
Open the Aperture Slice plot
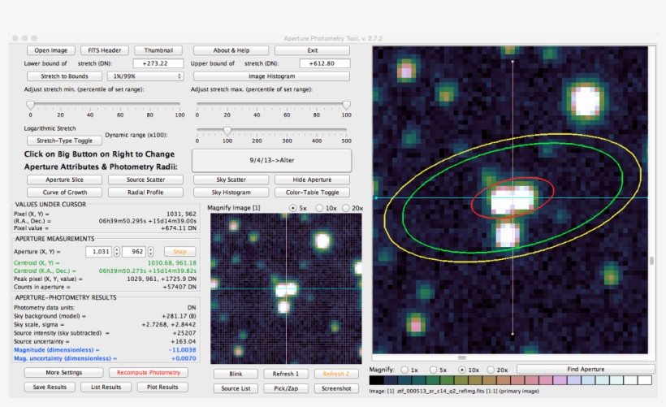[64, 180]
